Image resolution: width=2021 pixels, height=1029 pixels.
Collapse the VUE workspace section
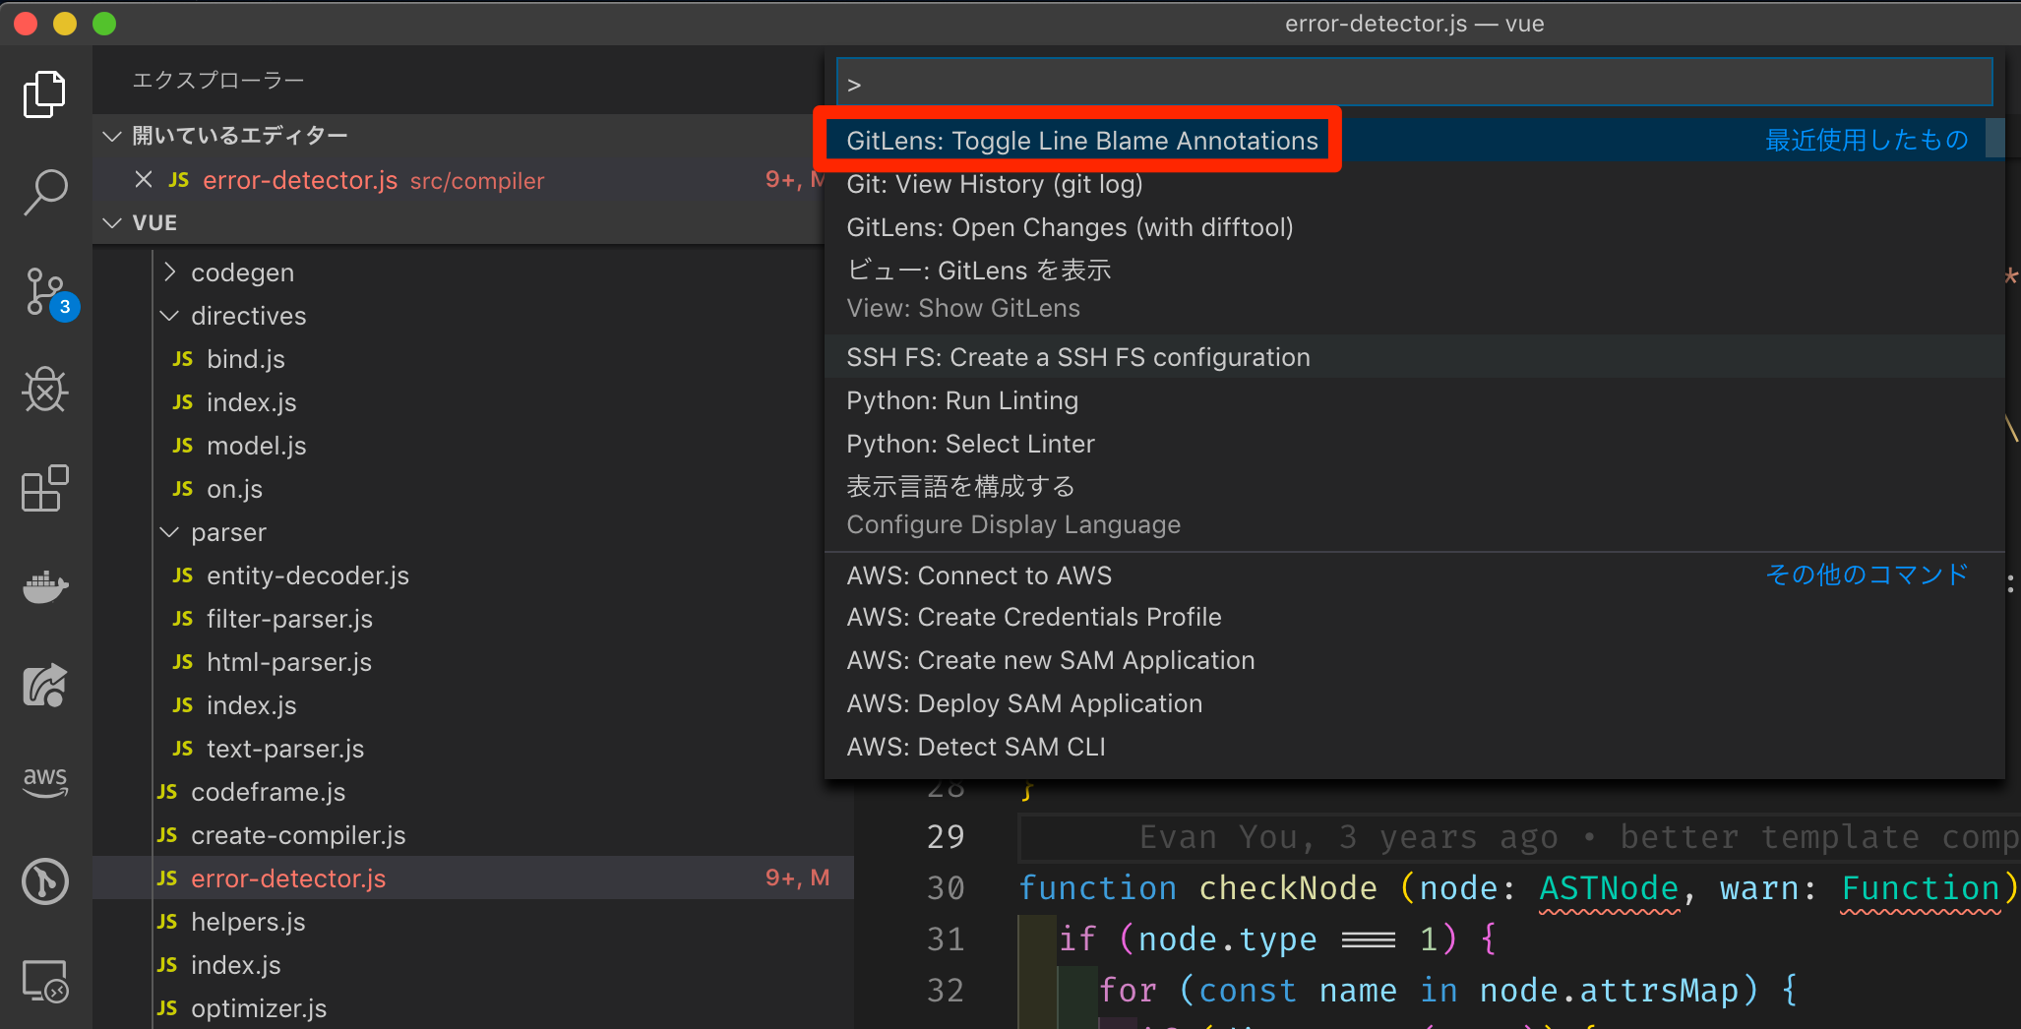coord(112,223)
